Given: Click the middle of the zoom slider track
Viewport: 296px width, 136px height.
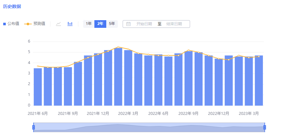Looking at the screenshot, I should (149, 127).
